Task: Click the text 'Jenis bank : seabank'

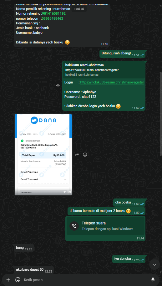Action: pyautogui.click(x=33, y=28)
